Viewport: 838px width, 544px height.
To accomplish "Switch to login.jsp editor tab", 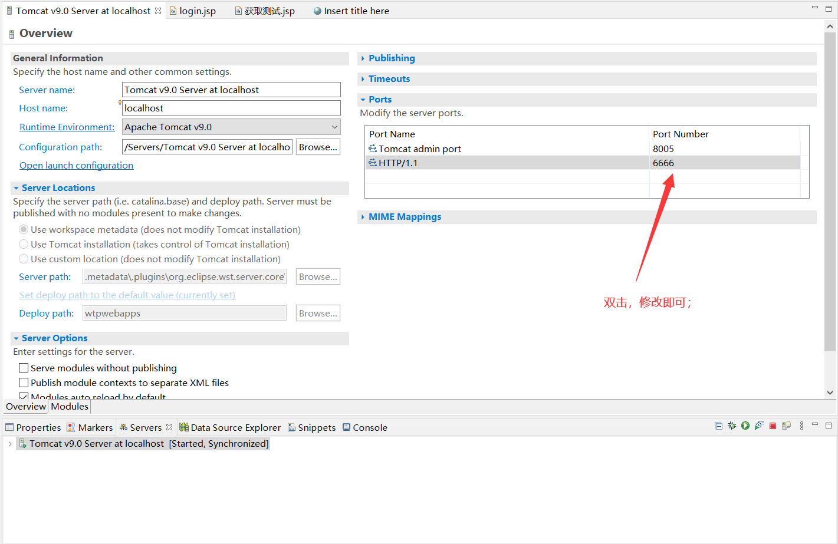I will click(x=192, y=11).
